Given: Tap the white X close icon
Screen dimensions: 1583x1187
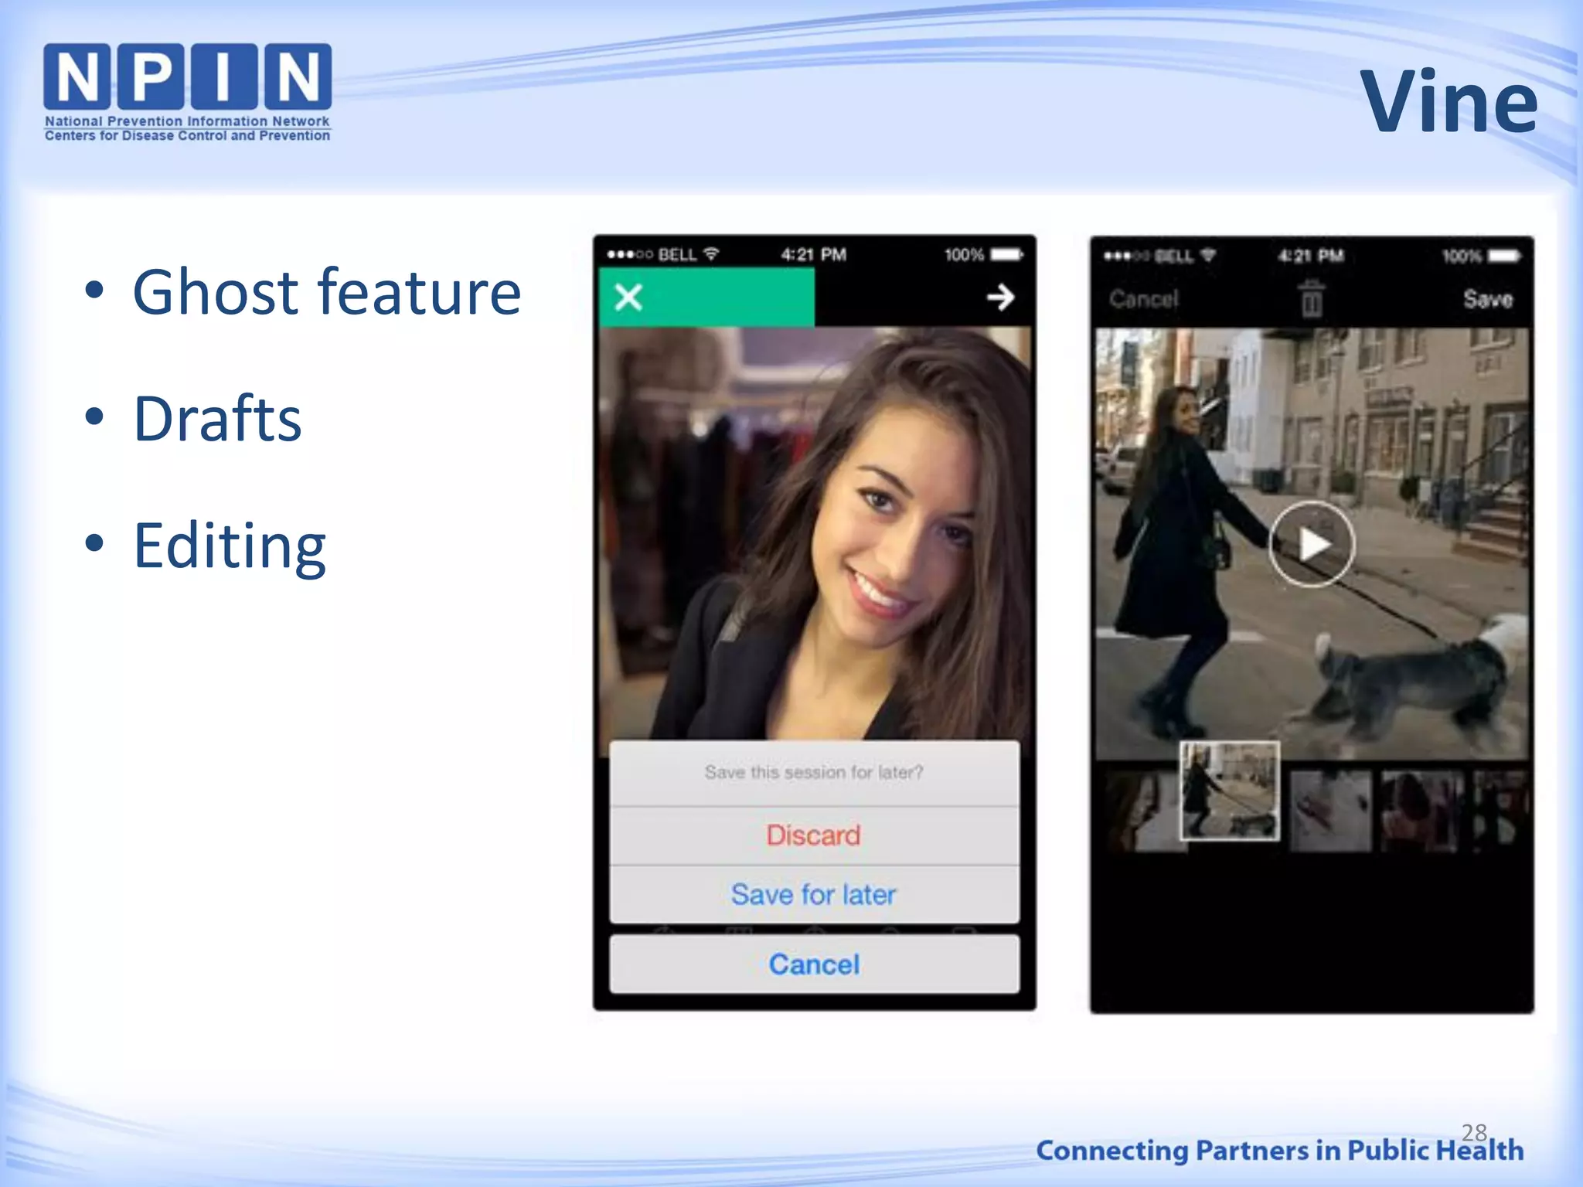Looking at the screenshot, I should coord(628,297).
